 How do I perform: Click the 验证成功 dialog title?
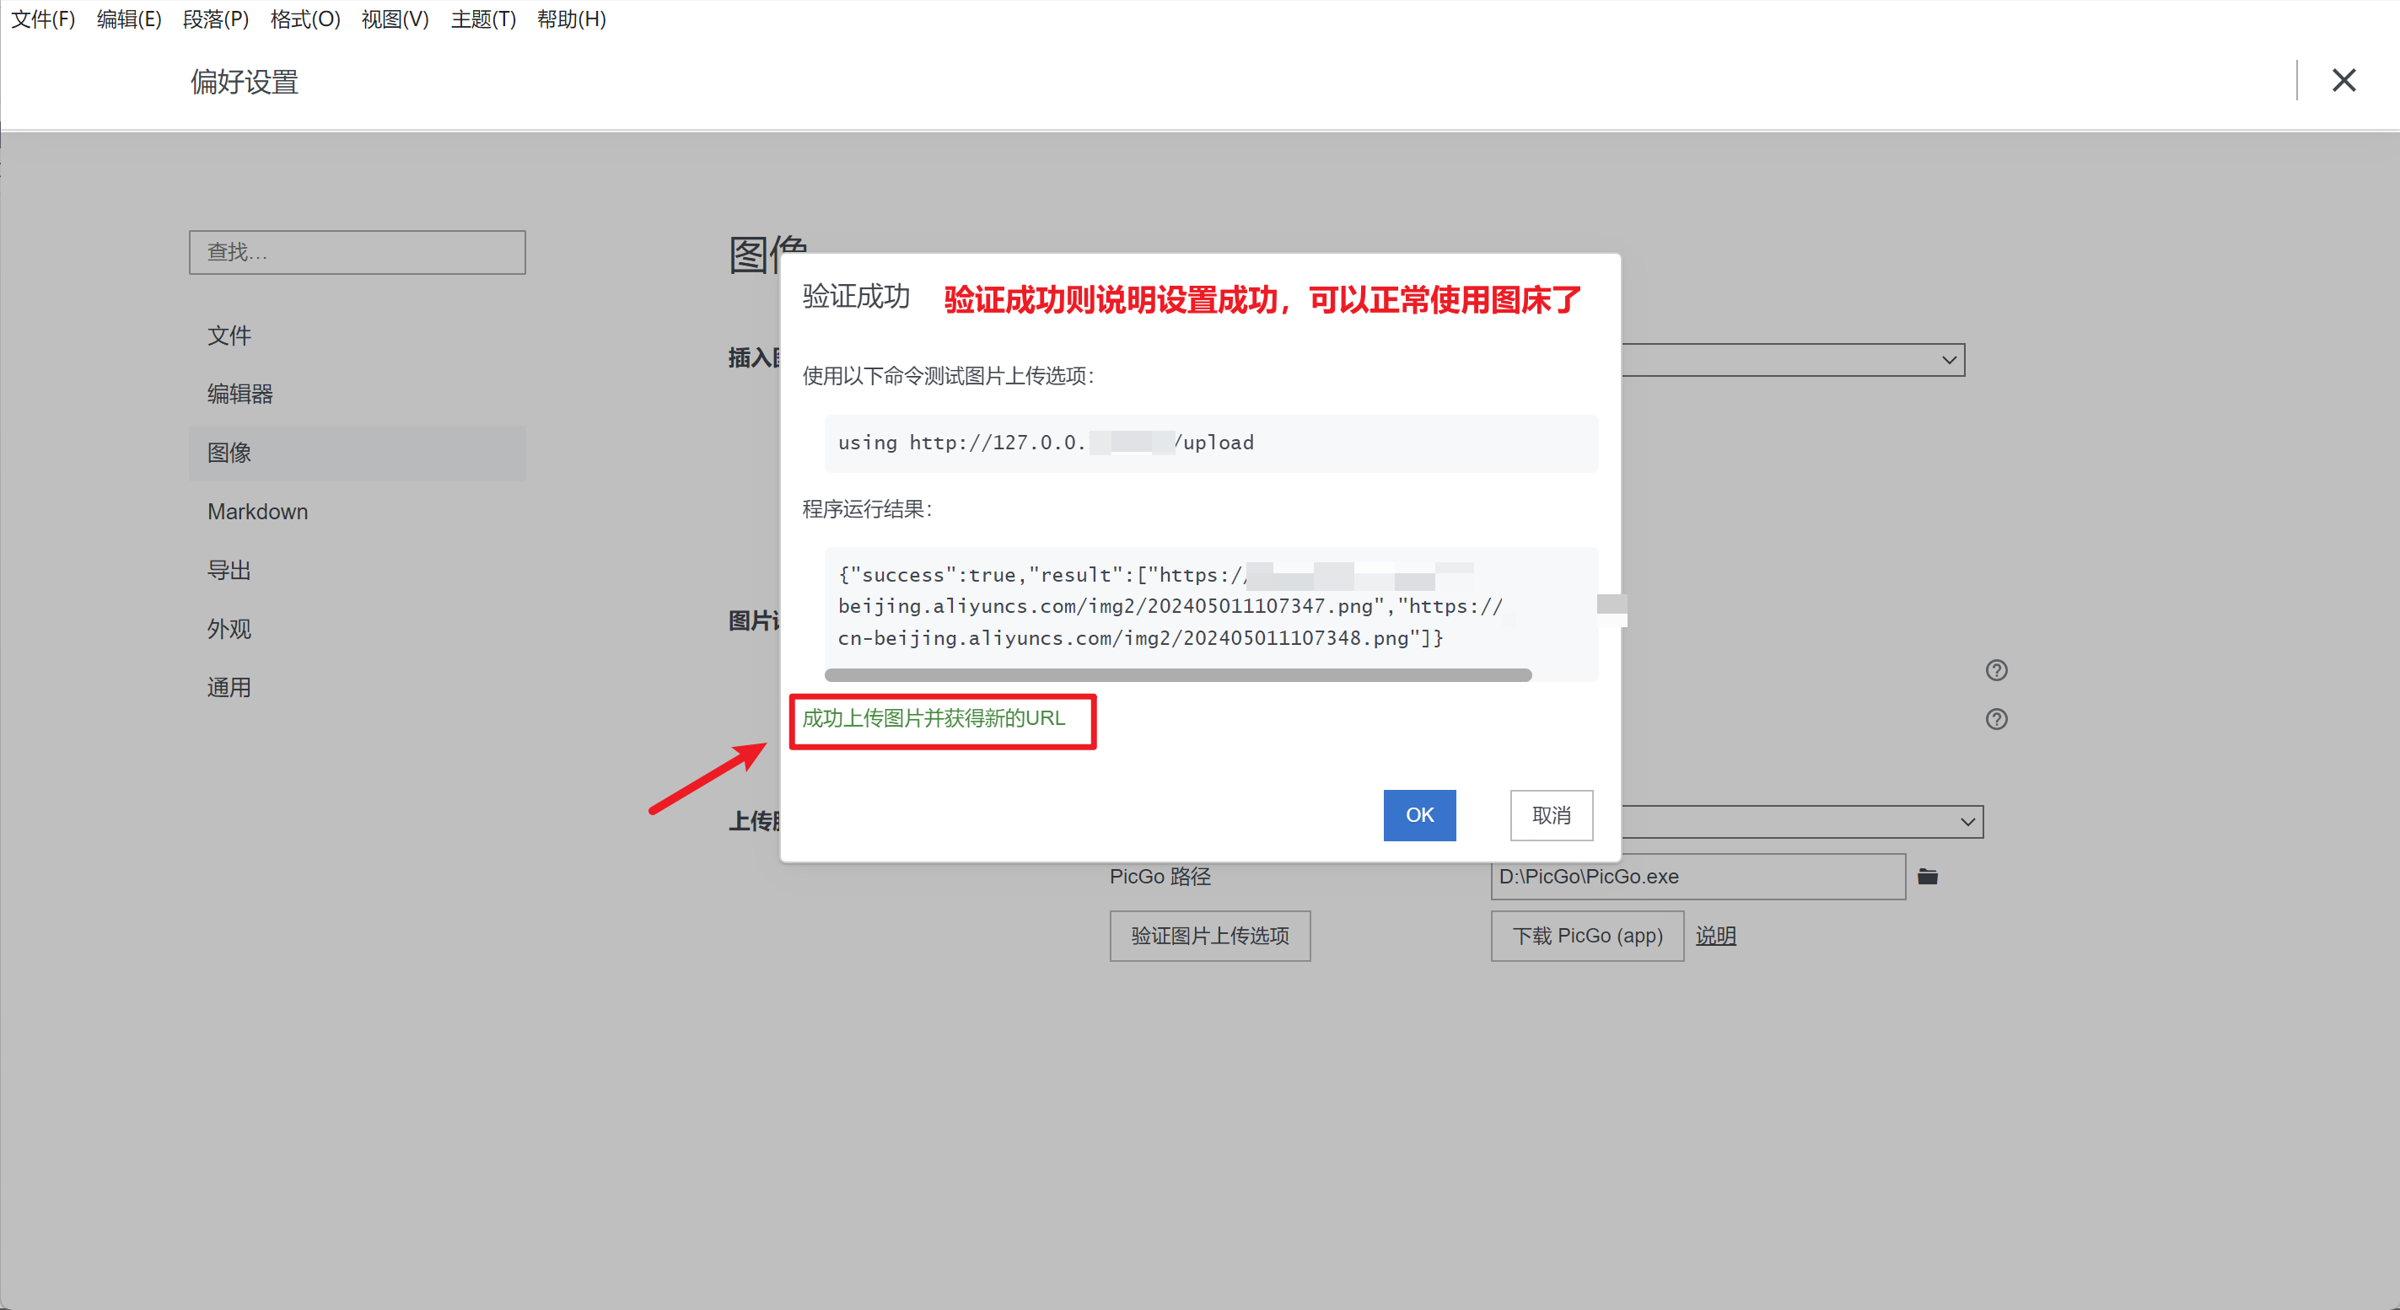pos(855,296)
